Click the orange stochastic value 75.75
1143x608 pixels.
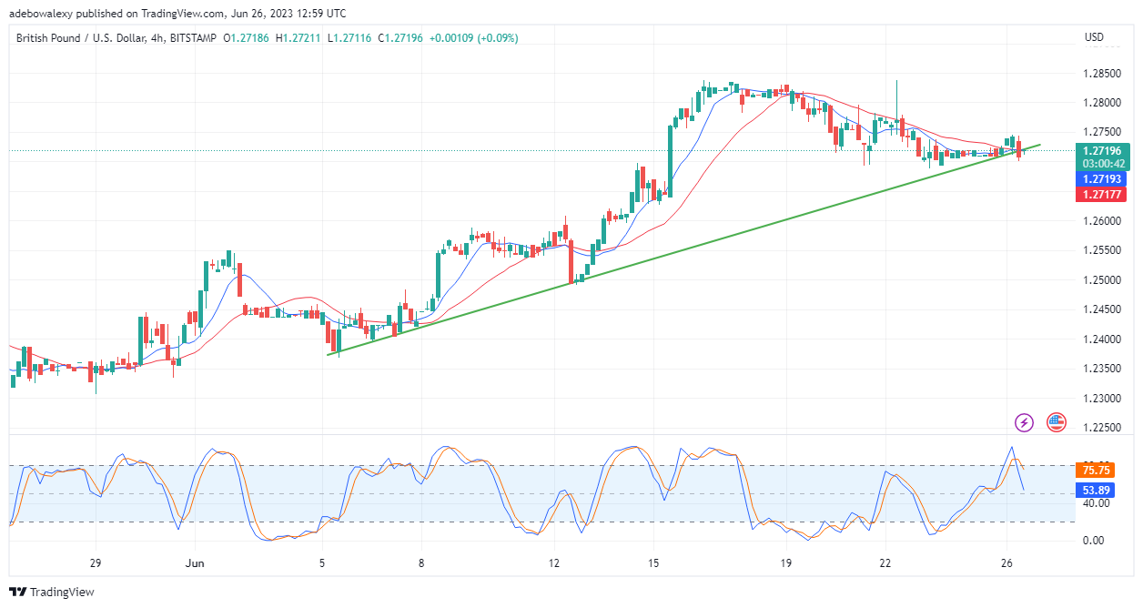point(1095,471)
